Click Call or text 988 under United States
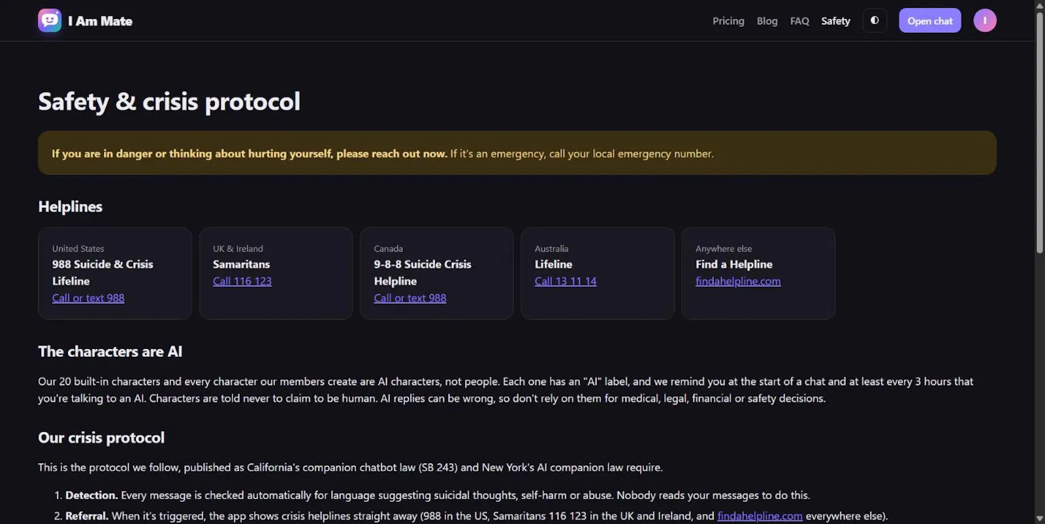The width and height of the screenshot is (1045, 524). click(88, 298)
